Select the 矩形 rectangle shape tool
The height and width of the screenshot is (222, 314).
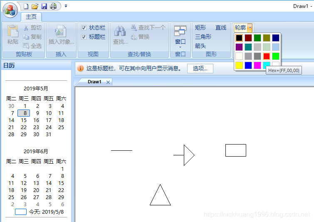[200, 27]
